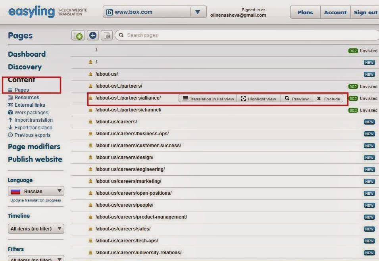
Task: Go to Discovery section
Action: [x=25, y=67]
